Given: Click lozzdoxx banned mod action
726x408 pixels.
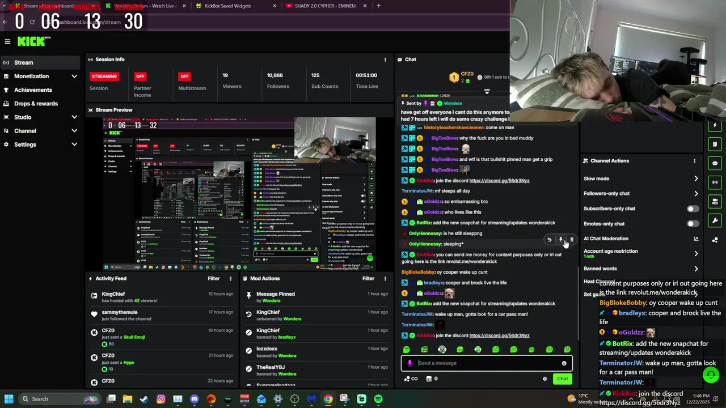Looking at the screenshot, I should (x=316, y=352).
